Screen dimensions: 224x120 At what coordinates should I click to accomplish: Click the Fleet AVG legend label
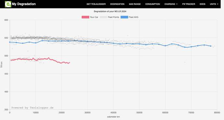(x=133, y=17)
